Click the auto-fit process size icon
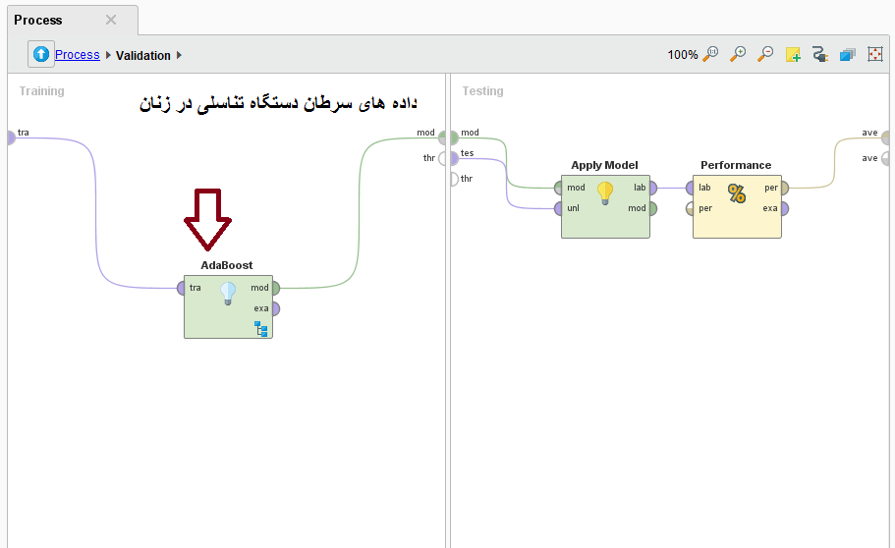Screen dimensions: 895x548 tap(875, 55)
